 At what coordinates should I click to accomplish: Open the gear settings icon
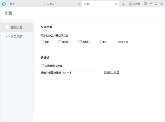[145, 4]
